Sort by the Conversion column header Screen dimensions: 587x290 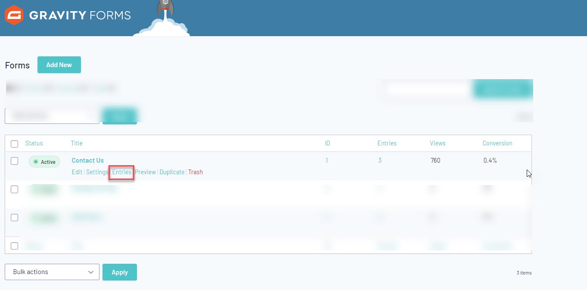[x=497, y=143]
